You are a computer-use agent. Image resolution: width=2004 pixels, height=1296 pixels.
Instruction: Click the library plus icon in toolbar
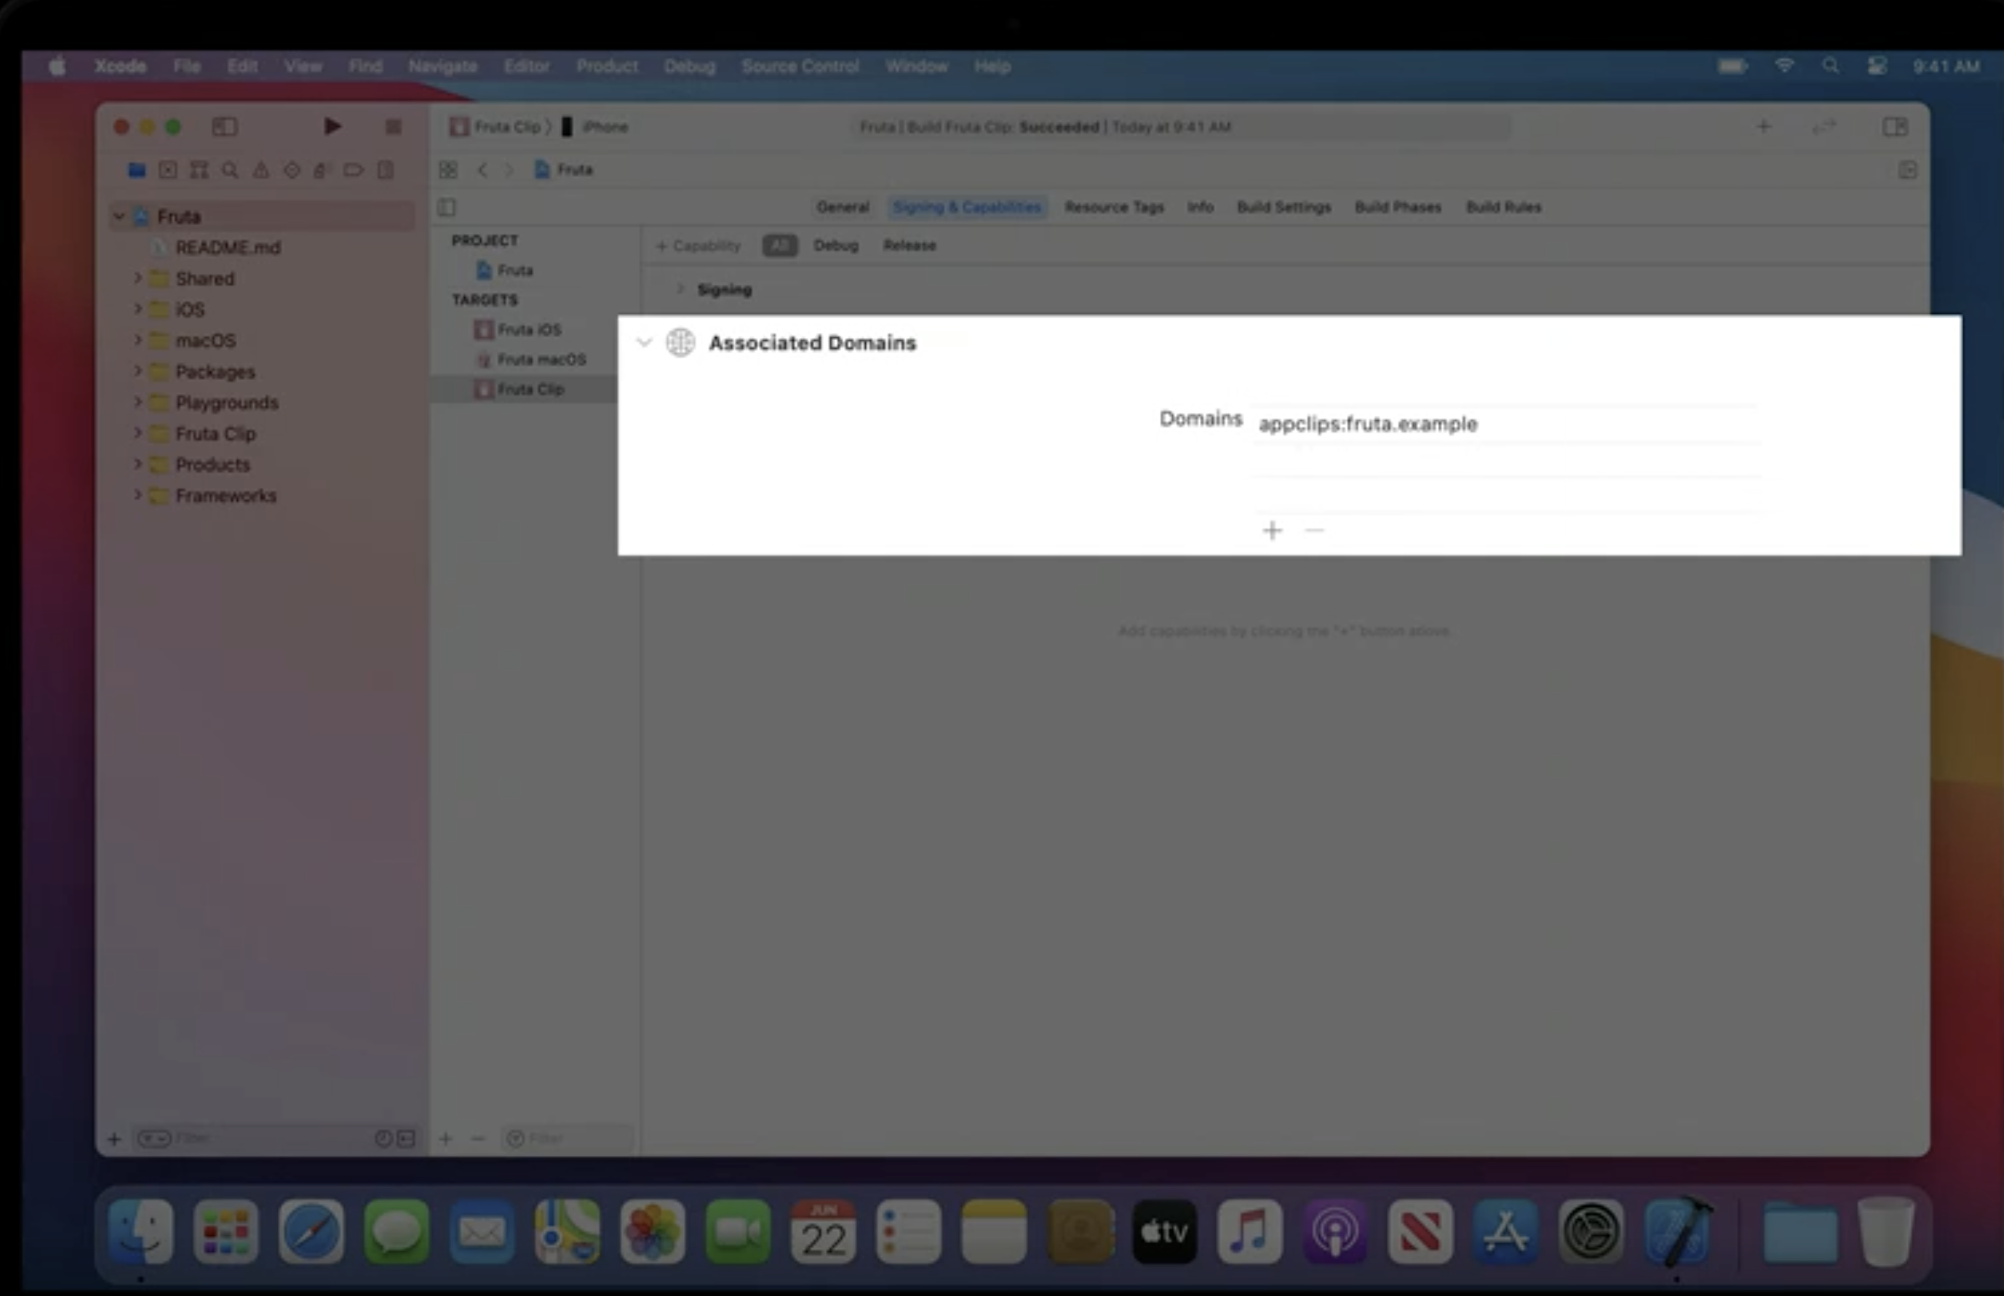point(1764,127)
